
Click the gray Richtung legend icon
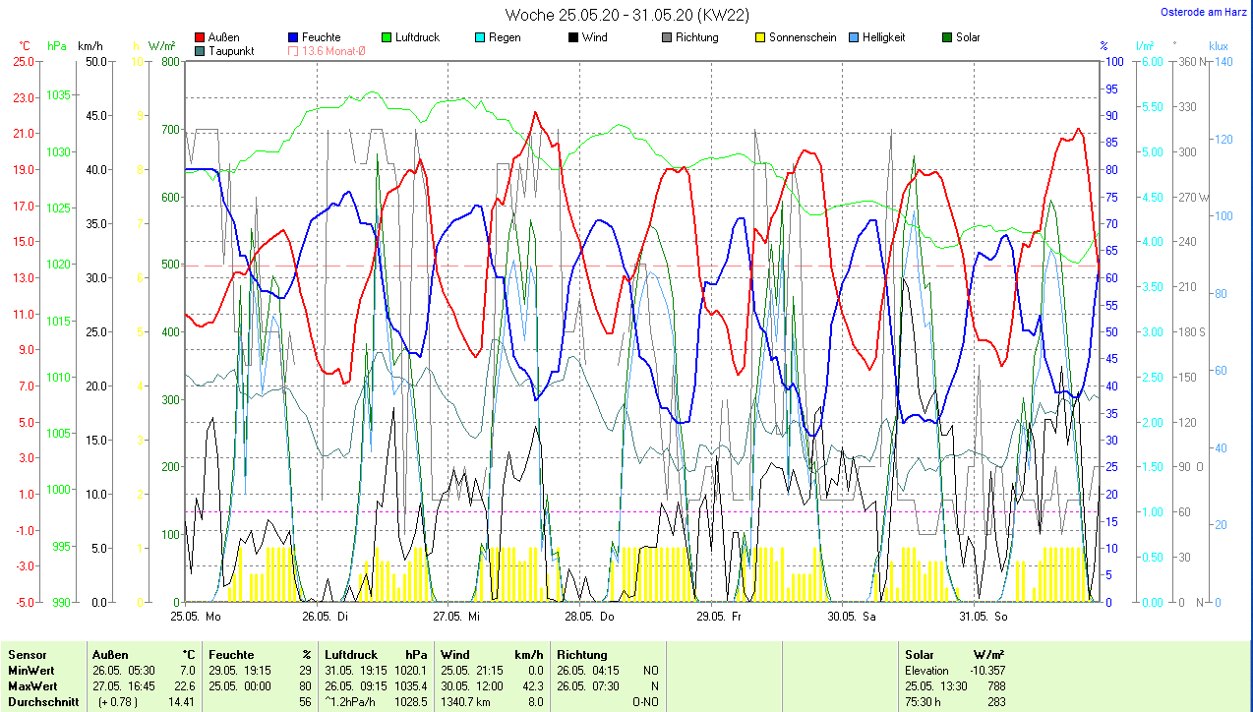[668, 37]
